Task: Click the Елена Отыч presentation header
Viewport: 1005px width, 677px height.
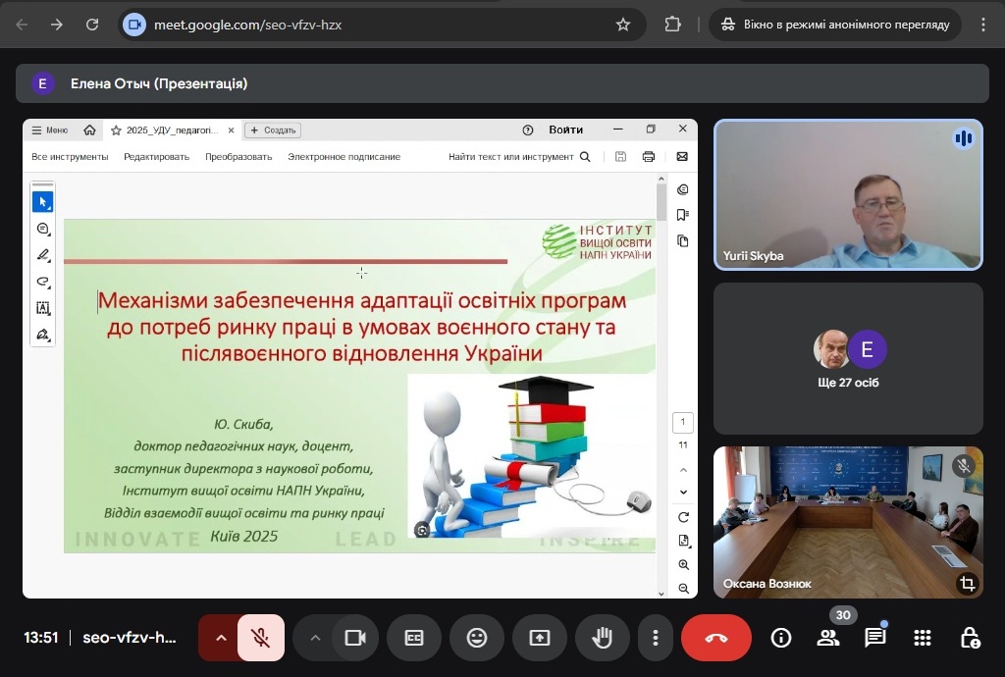Action: pyautogui.click(x=502, y=83)
